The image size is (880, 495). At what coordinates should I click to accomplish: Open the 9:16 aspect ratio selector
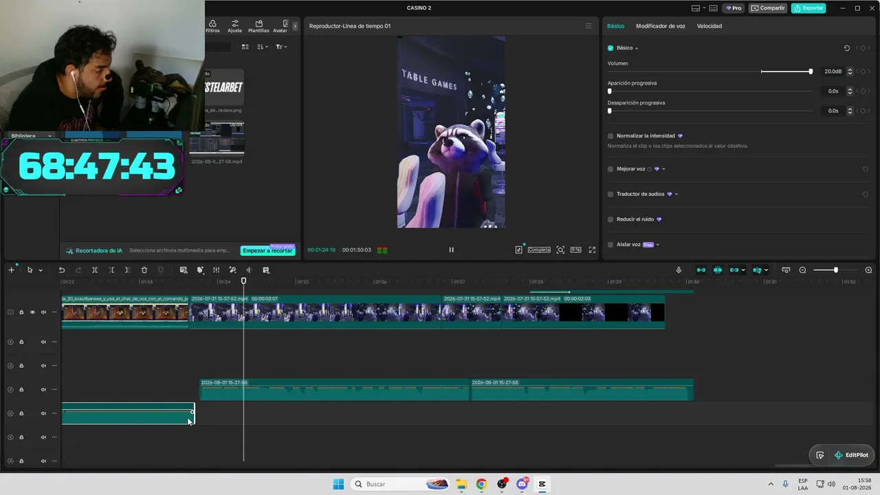(575, 250)
